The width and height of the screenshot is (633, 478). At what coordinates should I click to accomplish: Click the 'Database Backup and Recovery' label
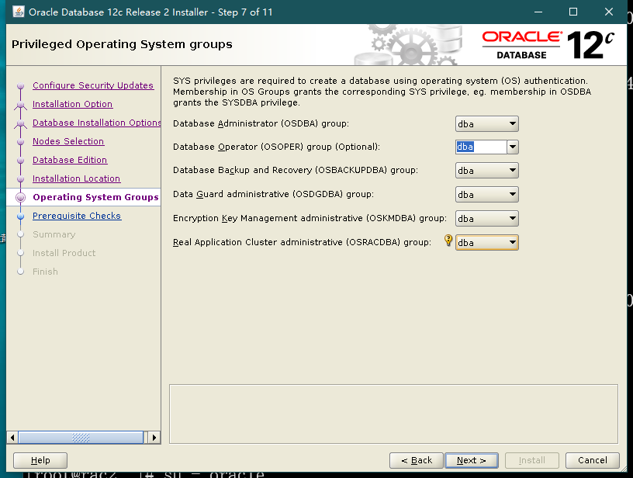[x=296, y=170]
